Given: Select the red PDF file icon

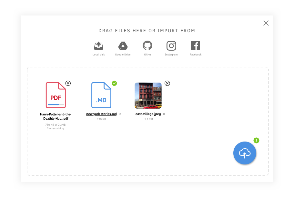Looking at the screenshot, I should (x=56, y=95).
